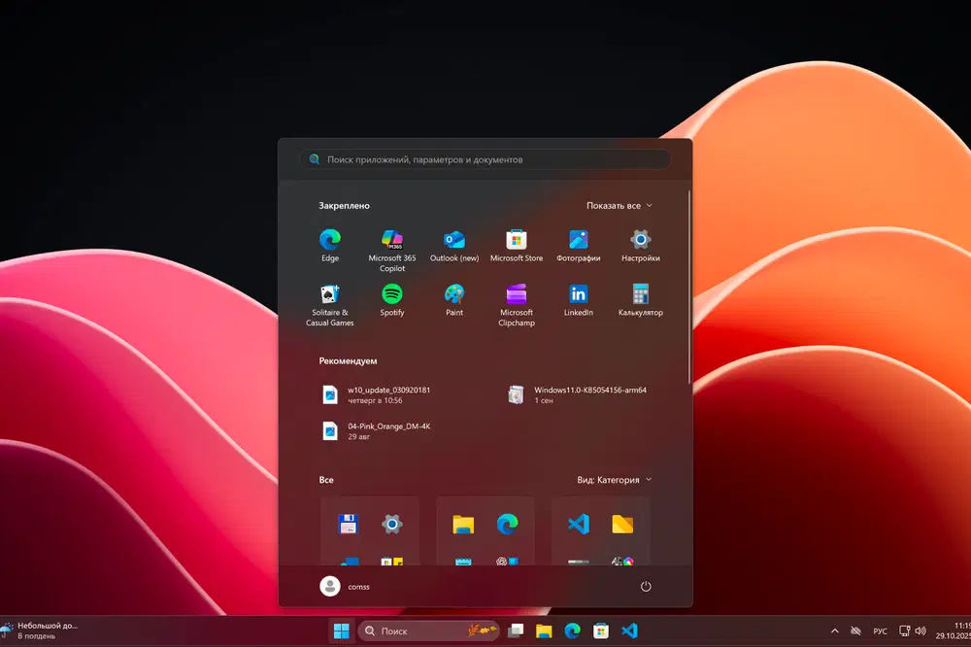Click the Start menu search field
This screenshot has height=647, width=971.
pos(485,159)
